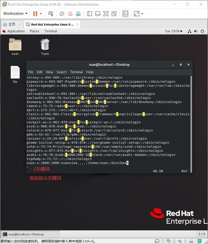Click the send Ctrl+Alt+Del toolbar icon
Image resolution: width=208 pixels, height=244 pixels.
pyautogui.click(x=51, y=14)
